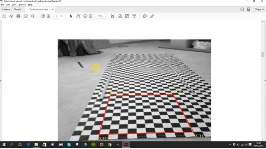Open File Explorer from taskbar
The width and height of the screenshot is (266, 149).
[36, 144]
